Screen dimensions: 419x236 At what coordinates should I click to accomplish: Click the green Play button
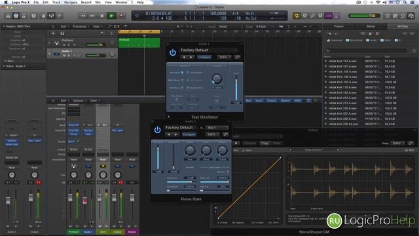pyautogui.click(x=111, y=16)
